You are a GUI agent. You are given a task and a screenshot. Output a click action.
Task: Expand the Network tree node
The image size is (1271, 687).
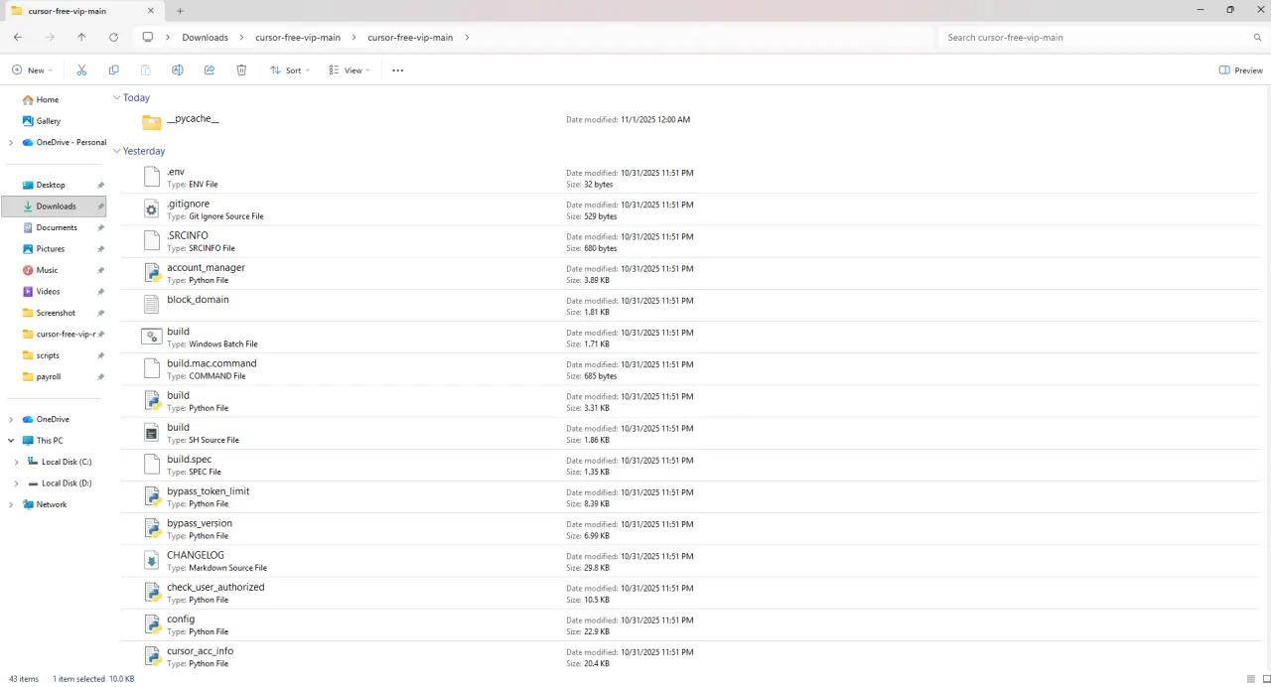[11, 504]
